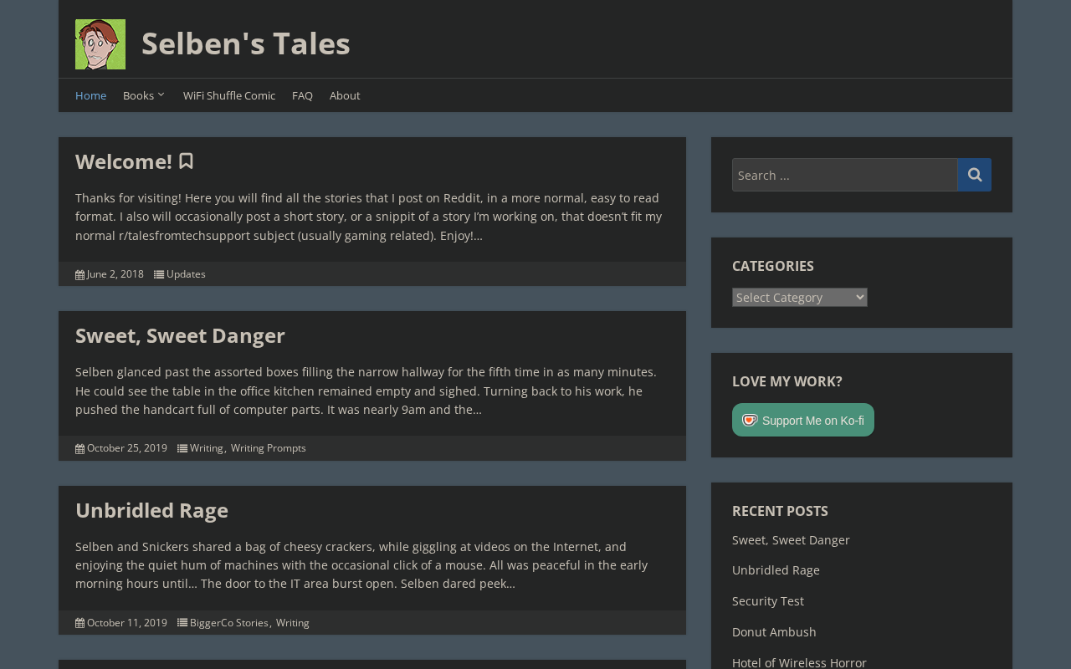This screenshot has height=669, width=1071.
Task: Click list icon before Updates category
Action: pos(159,274)
